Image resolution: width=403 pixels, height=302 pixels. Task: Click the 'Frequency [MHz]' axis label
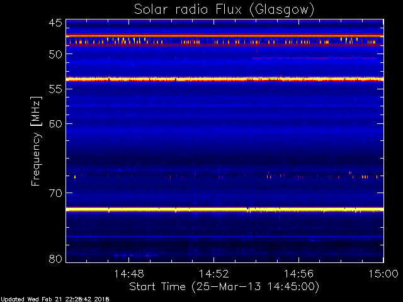[36, 141]
